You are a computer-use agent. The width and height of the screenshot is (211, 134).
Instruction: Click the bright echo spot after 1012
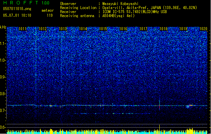(x=51, y=106)
